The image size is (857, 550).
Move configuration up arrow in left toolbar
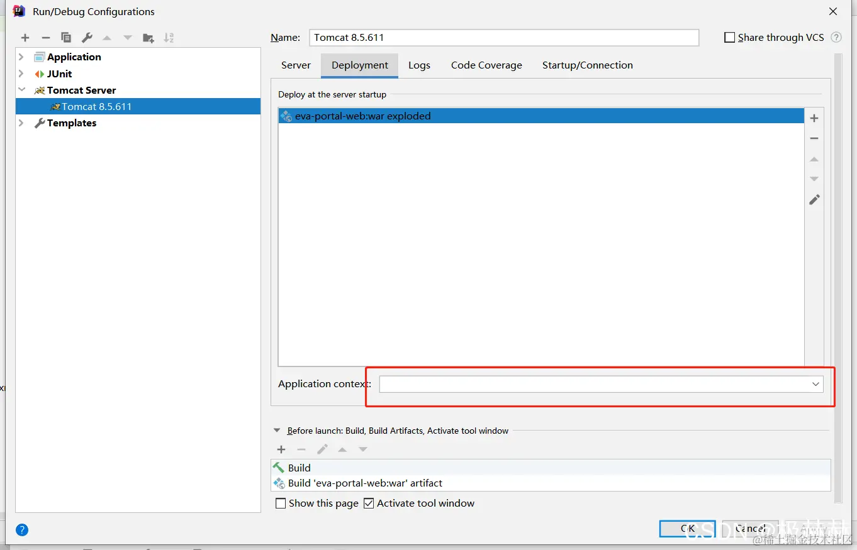coord(107,38)
